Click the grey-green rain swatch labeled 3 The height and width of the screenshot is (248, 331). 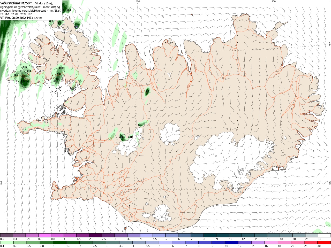tap(113, 243)
